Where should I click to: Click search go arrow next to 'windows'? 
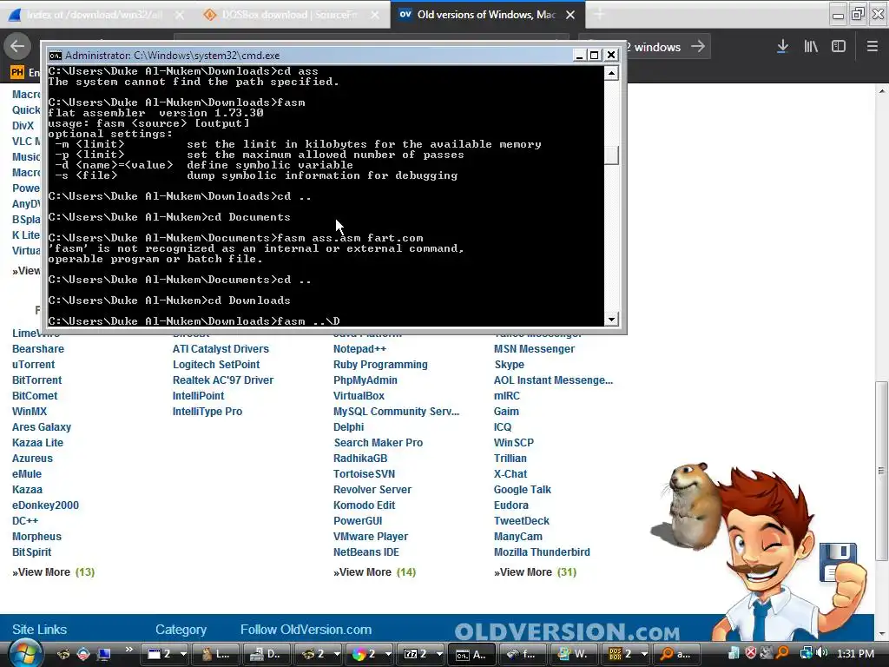(x=698, y=47)
